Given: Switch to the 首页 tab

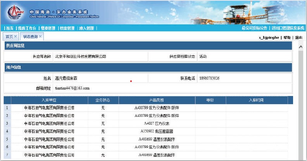Looking at the screenshot, I should [9, 36].
